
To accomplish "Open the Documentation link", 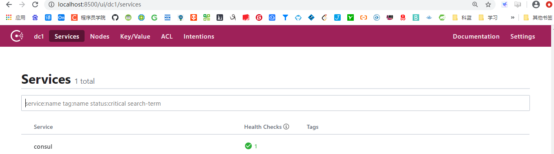I will 476,36.
